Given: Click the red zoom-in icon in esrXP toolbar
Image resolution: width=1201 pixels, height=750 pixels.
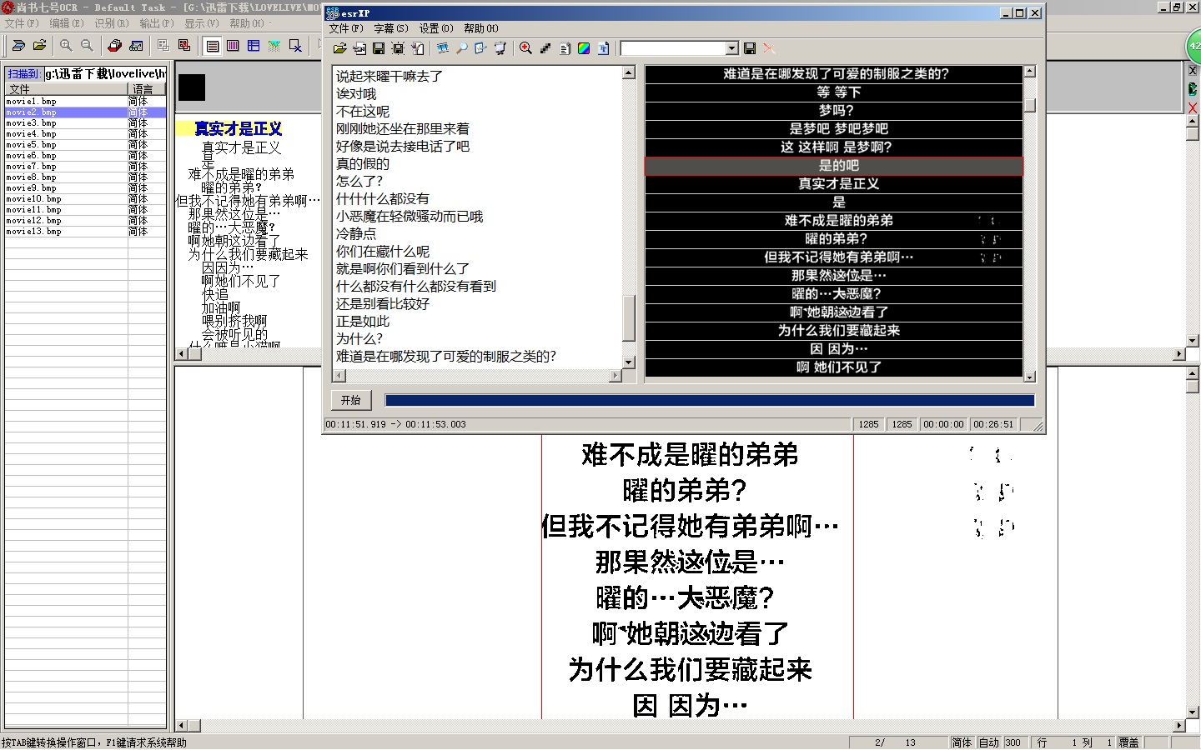Looking at the screenshot, I should click(x=526, y=48).
